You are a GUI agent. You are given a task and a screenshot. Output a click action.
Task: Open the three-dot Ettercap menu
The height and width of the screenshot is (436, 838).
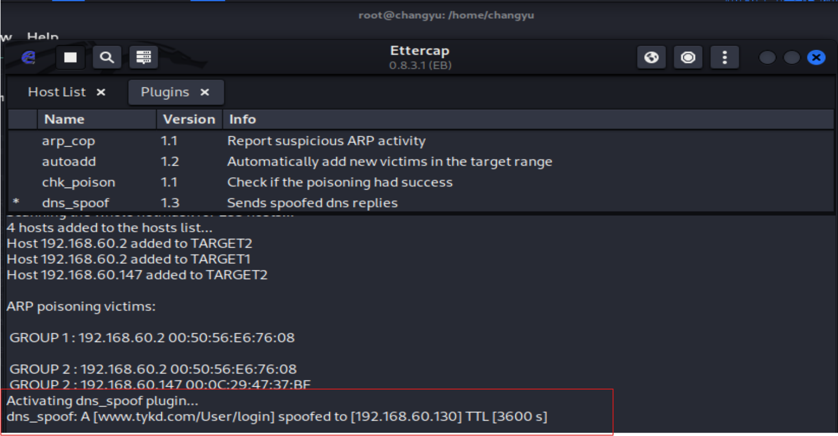(724, 57)
